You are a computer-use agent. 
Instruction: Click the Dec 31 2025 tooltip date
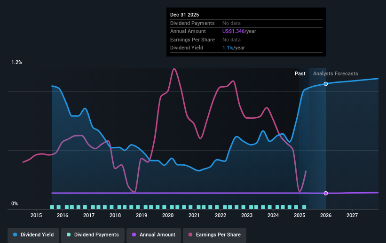(x=185, y=15)
